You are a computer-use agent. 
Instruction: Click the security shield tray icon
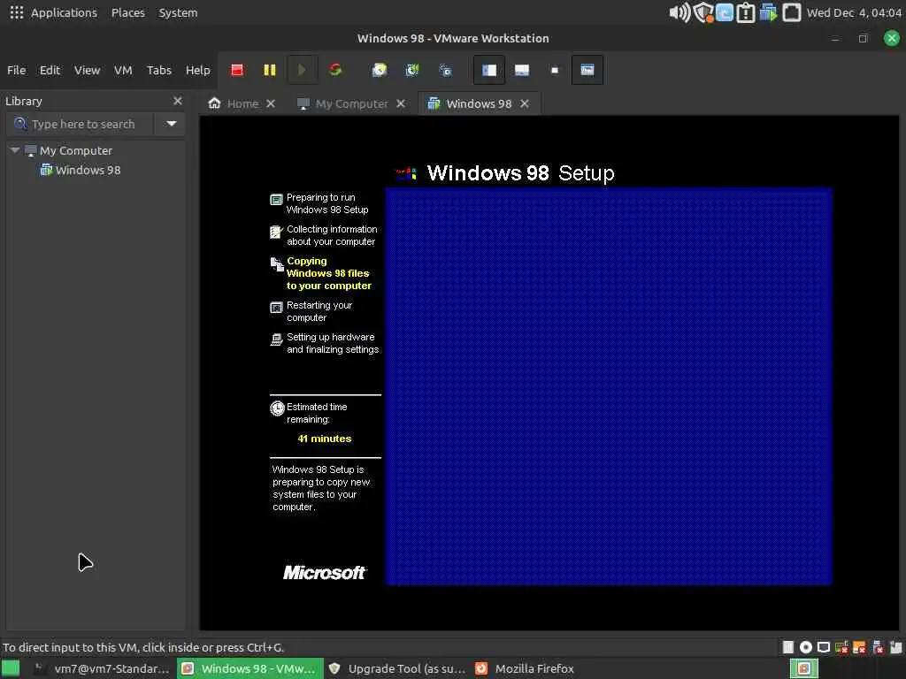[703, 12]
